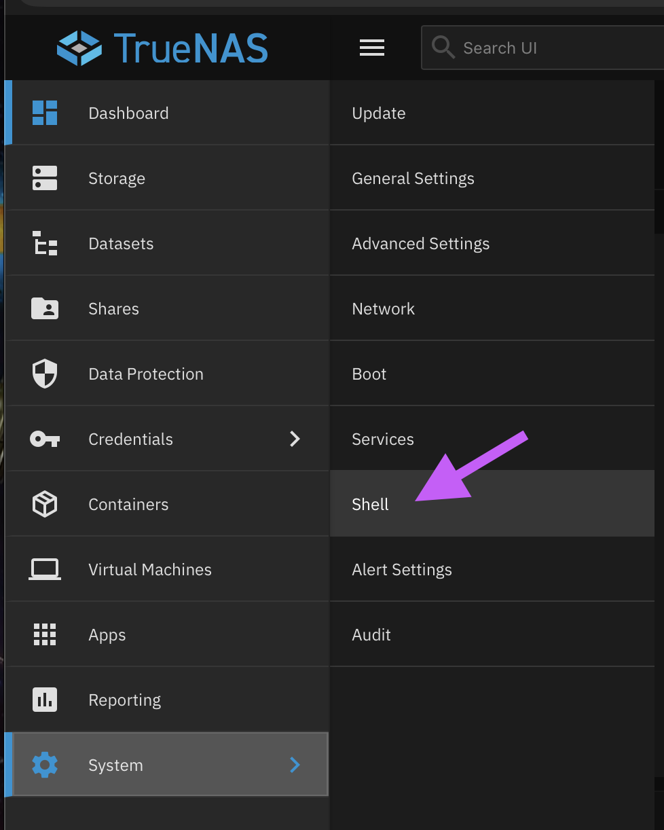Click the Shares folder icon
The width and height of the screenshot is (664, 830).
click(x=45, y=308)
